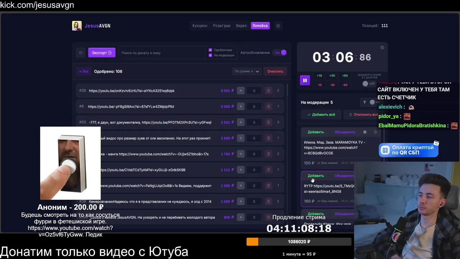Subtract 30 from the timer

(332, 85)
